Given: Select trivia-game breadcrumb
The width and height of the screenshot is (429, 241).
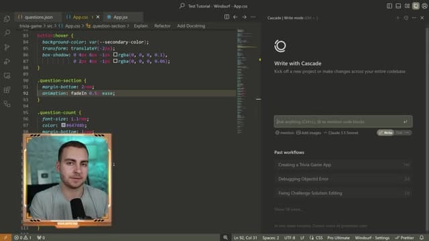Looking at the screenshot, I should [30, 26].
